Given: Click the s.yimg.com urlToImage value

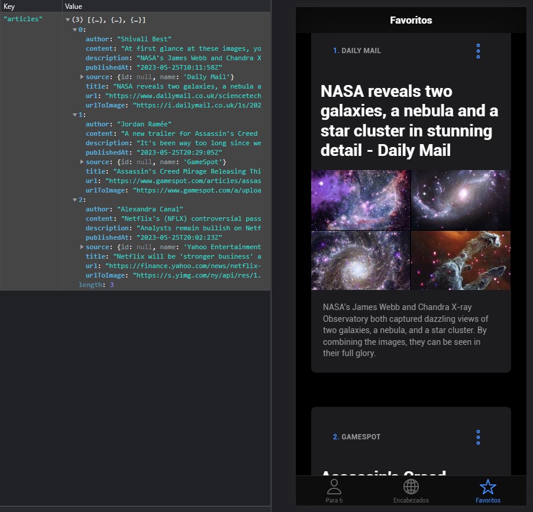Looking at the screenshot, I should 197,276.
